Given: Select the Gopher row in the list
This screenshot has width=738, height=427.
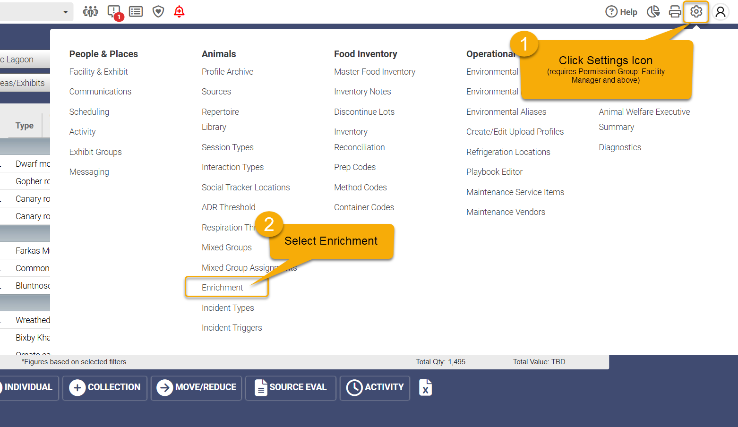Looking at the screenshot, I should pos(25,181).
